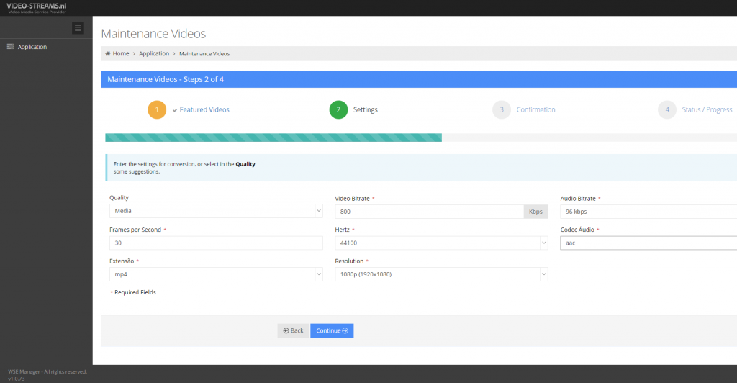Open the Hertz dropdown 44100
737x383 pixels.
(x=441, y=243)
